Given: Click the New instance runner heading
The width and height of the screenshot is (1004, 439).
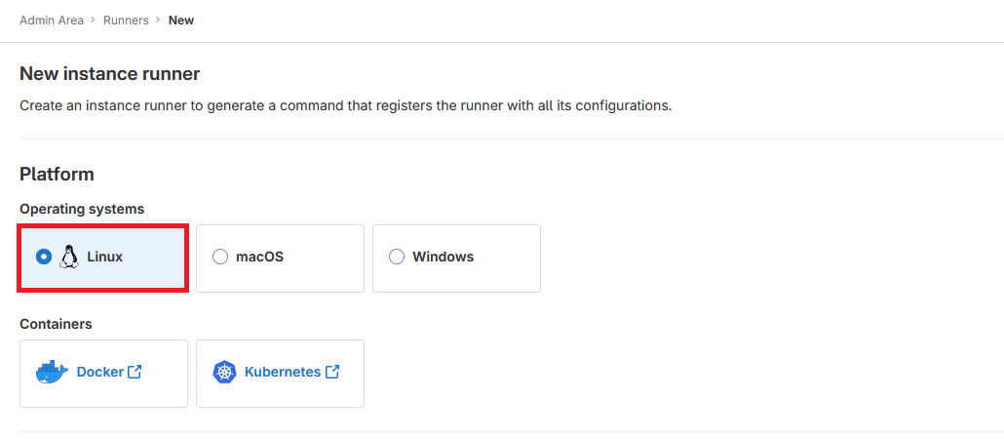Looking at the screenshot, I should 109,74.
